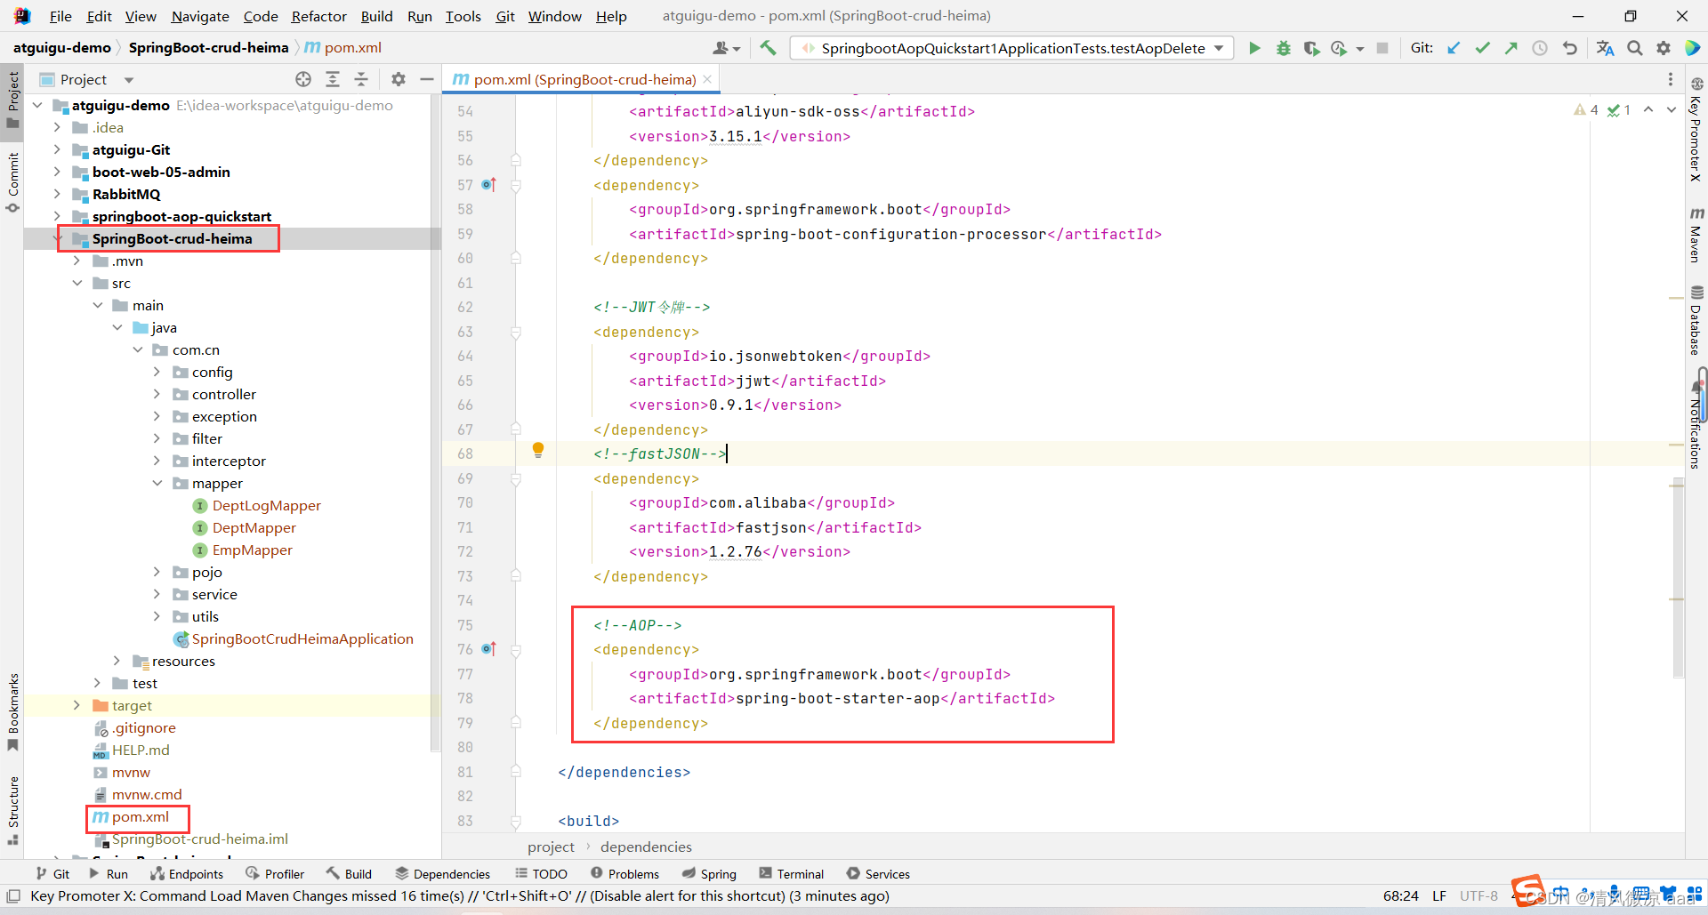Click the intention light bulb on line 68
1708x915 pixels.
pyautogui.click(x=537, y=451)
